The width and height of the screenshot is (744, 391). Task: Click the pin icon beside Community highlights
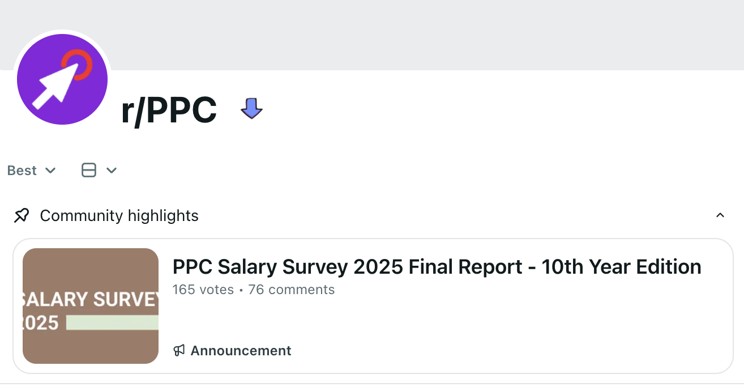point(22,216)
